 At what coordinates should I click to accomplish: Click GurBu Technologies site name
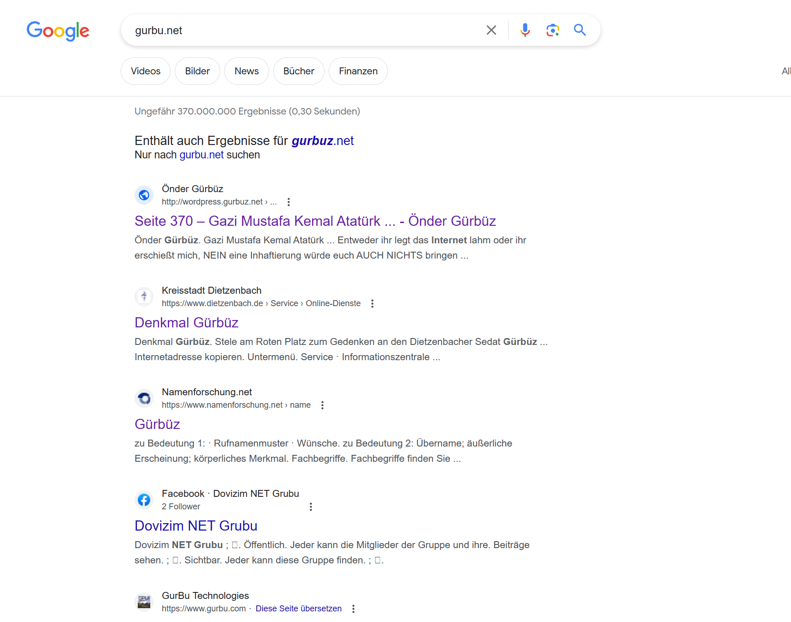205,596
